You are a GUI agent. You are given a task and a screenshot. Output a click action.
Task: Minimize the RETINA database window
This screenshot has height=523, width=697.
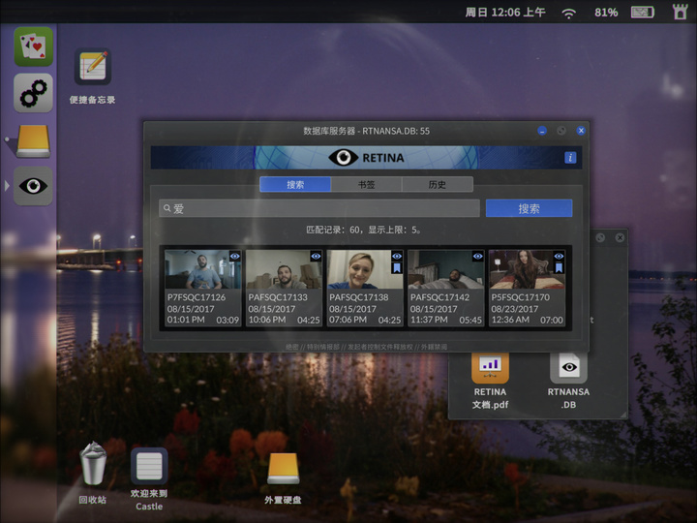[x=542, y=131]
